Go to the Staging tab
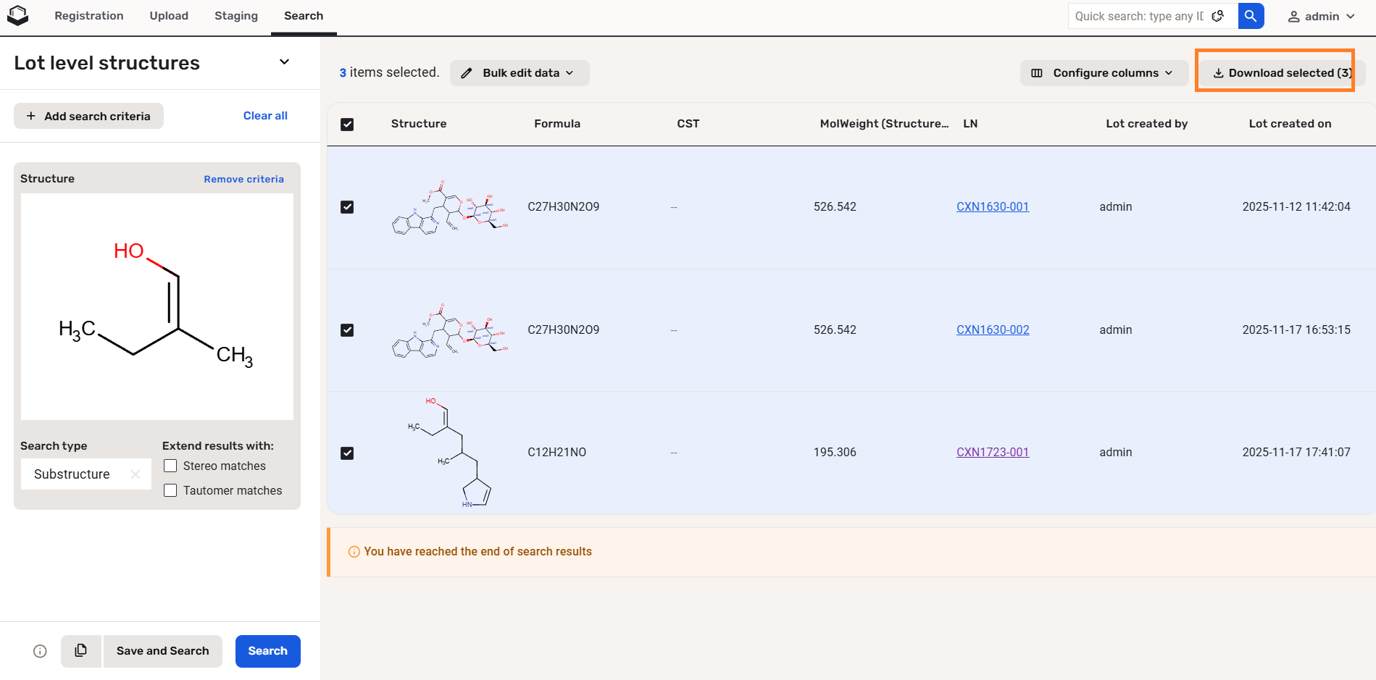The width and height of the screenshot is (1376, 680). coord(235,16)
